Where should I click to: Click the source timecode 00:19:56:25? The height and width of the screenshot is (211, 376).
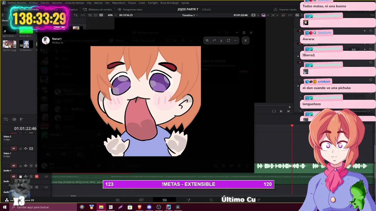(x=126, y=15)
